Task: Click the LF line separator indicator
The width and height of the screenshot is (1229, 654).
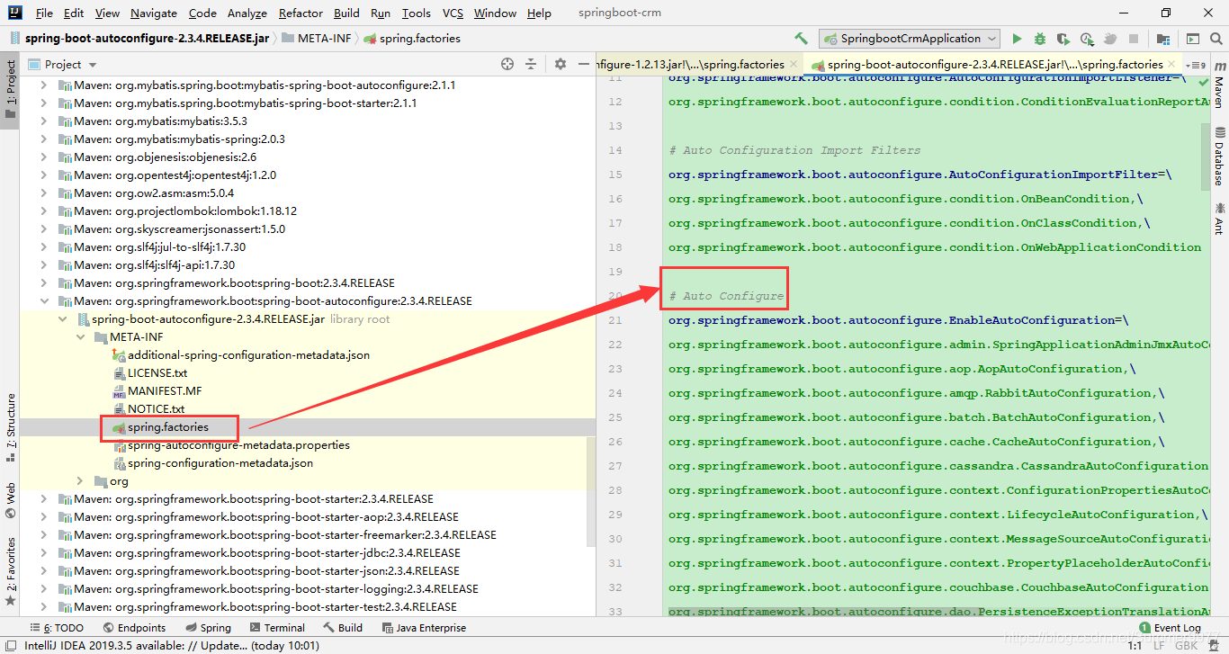Action: coord(1160,645)
